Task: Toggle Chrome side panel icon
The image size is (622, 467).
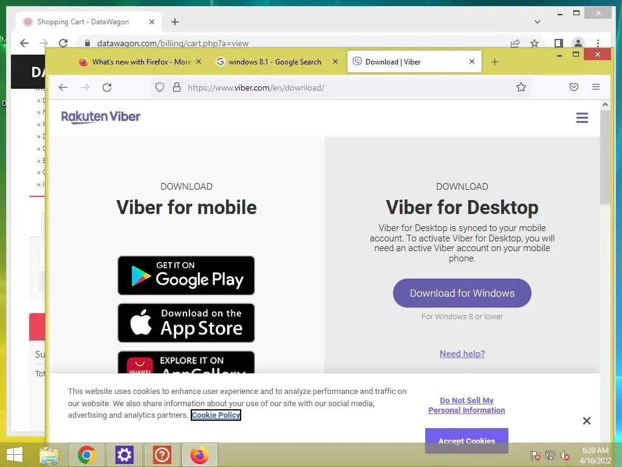Action: 559,43
